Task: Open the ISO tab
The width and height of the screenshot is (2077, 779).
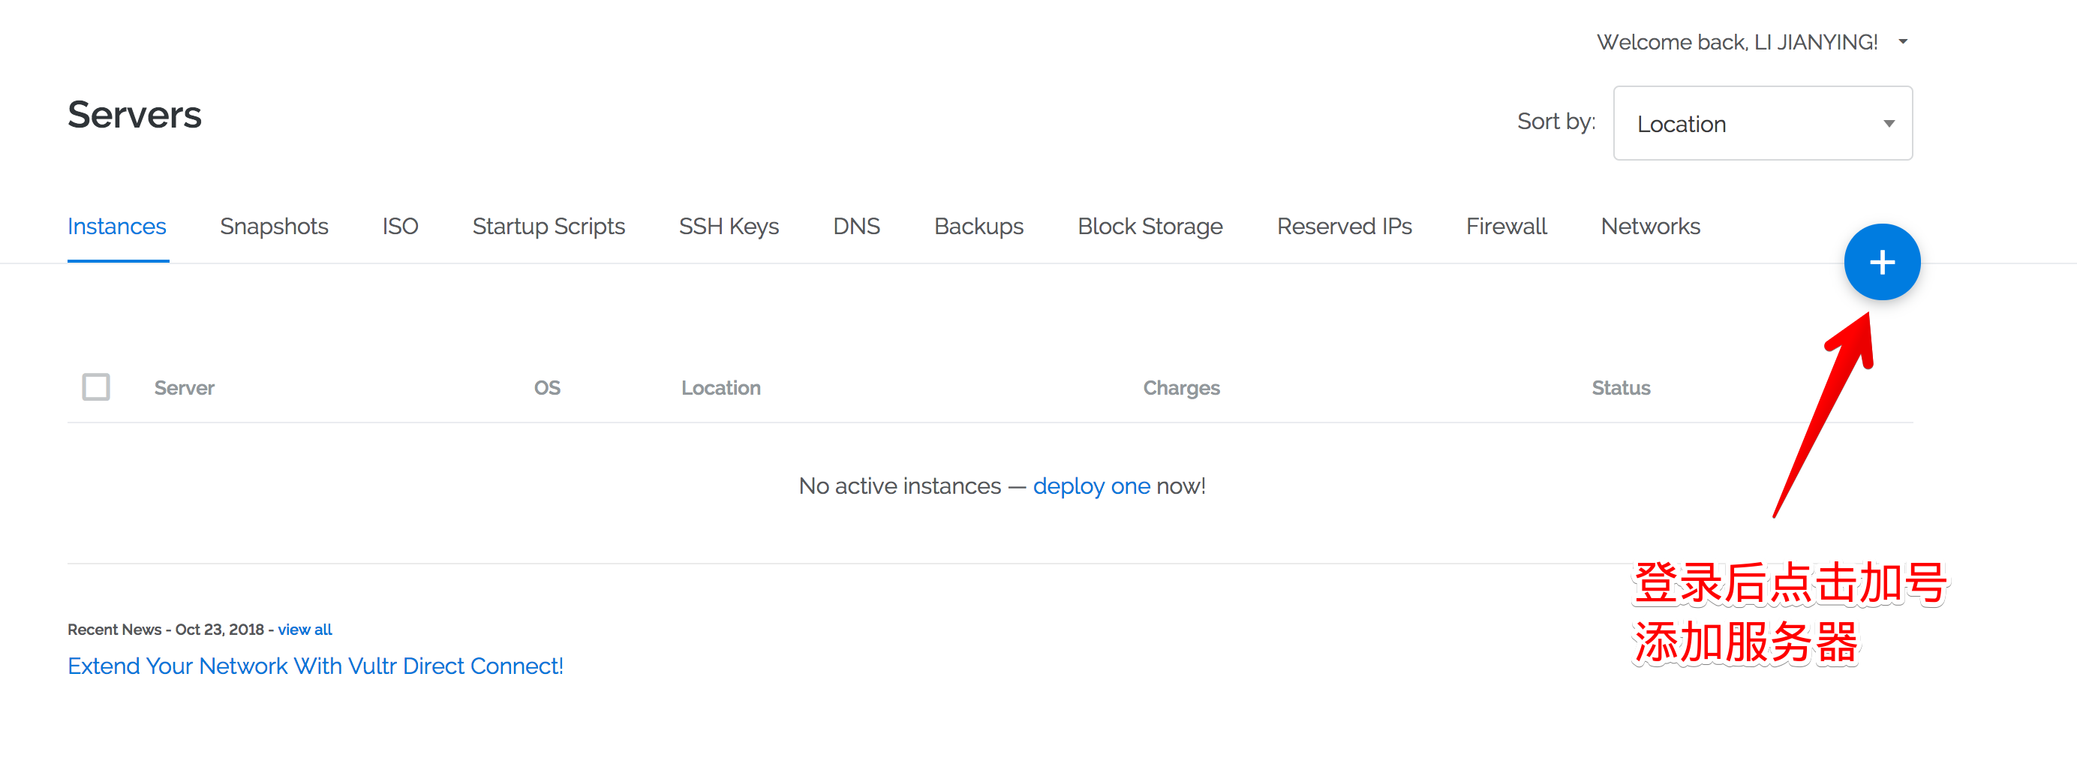Action: coord(400,227)
